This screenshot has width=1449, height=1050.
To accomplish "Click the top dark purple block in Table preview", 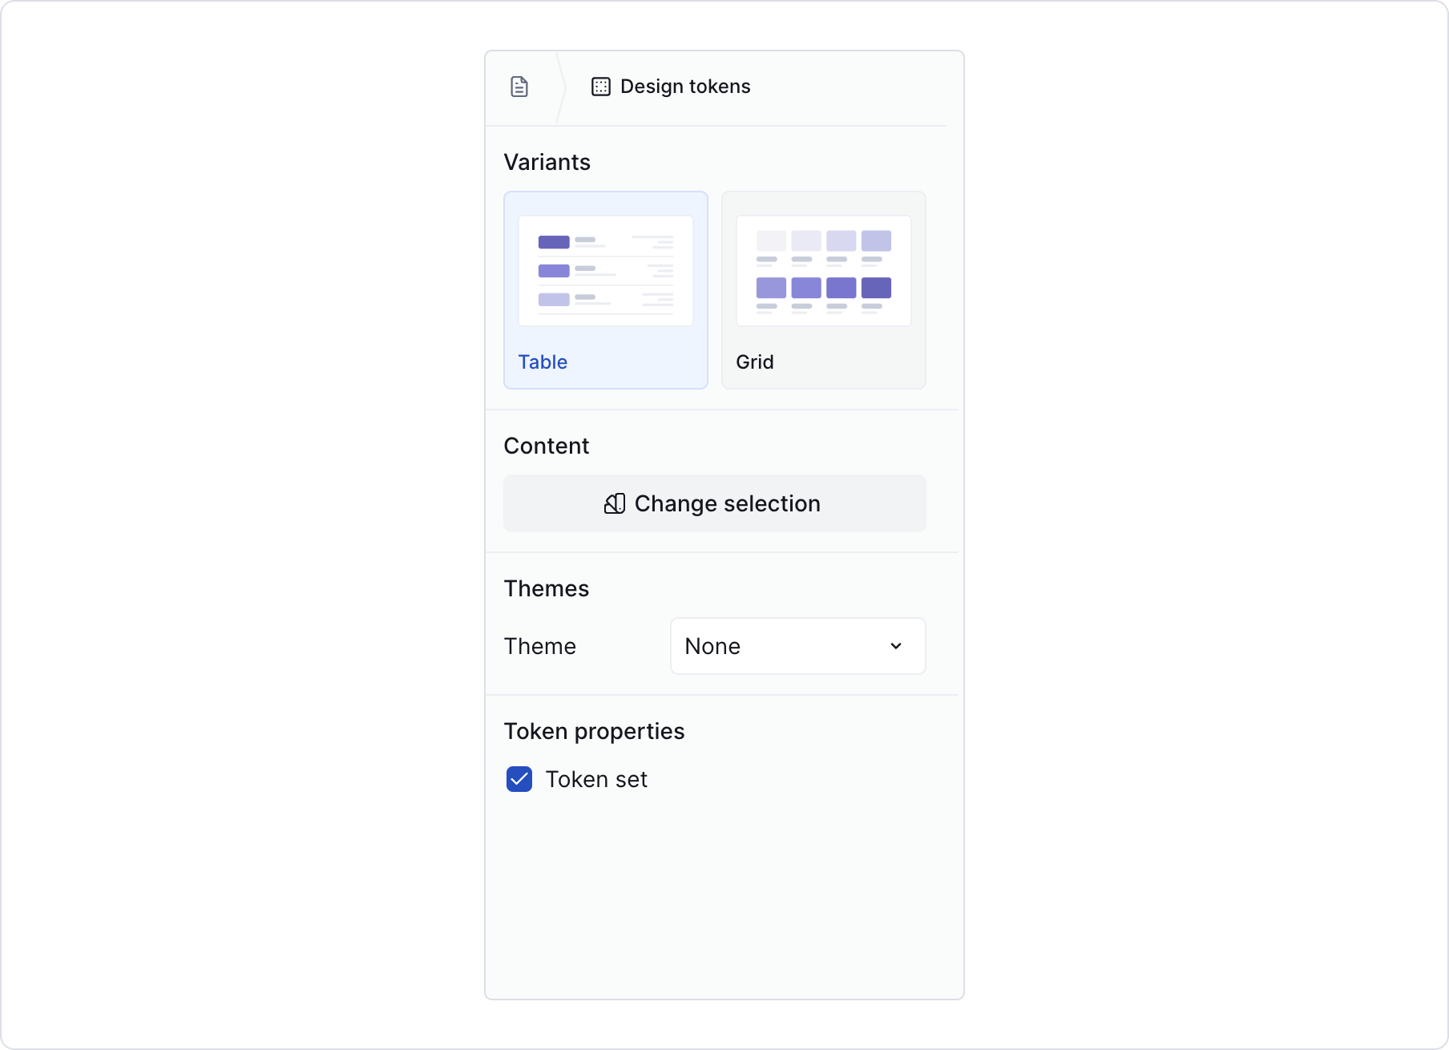I will tap(554, 242).
